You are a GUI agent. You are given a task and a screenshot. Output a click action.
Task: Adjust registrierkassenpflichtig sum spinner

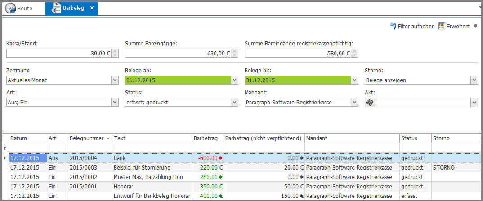[354, 53]
